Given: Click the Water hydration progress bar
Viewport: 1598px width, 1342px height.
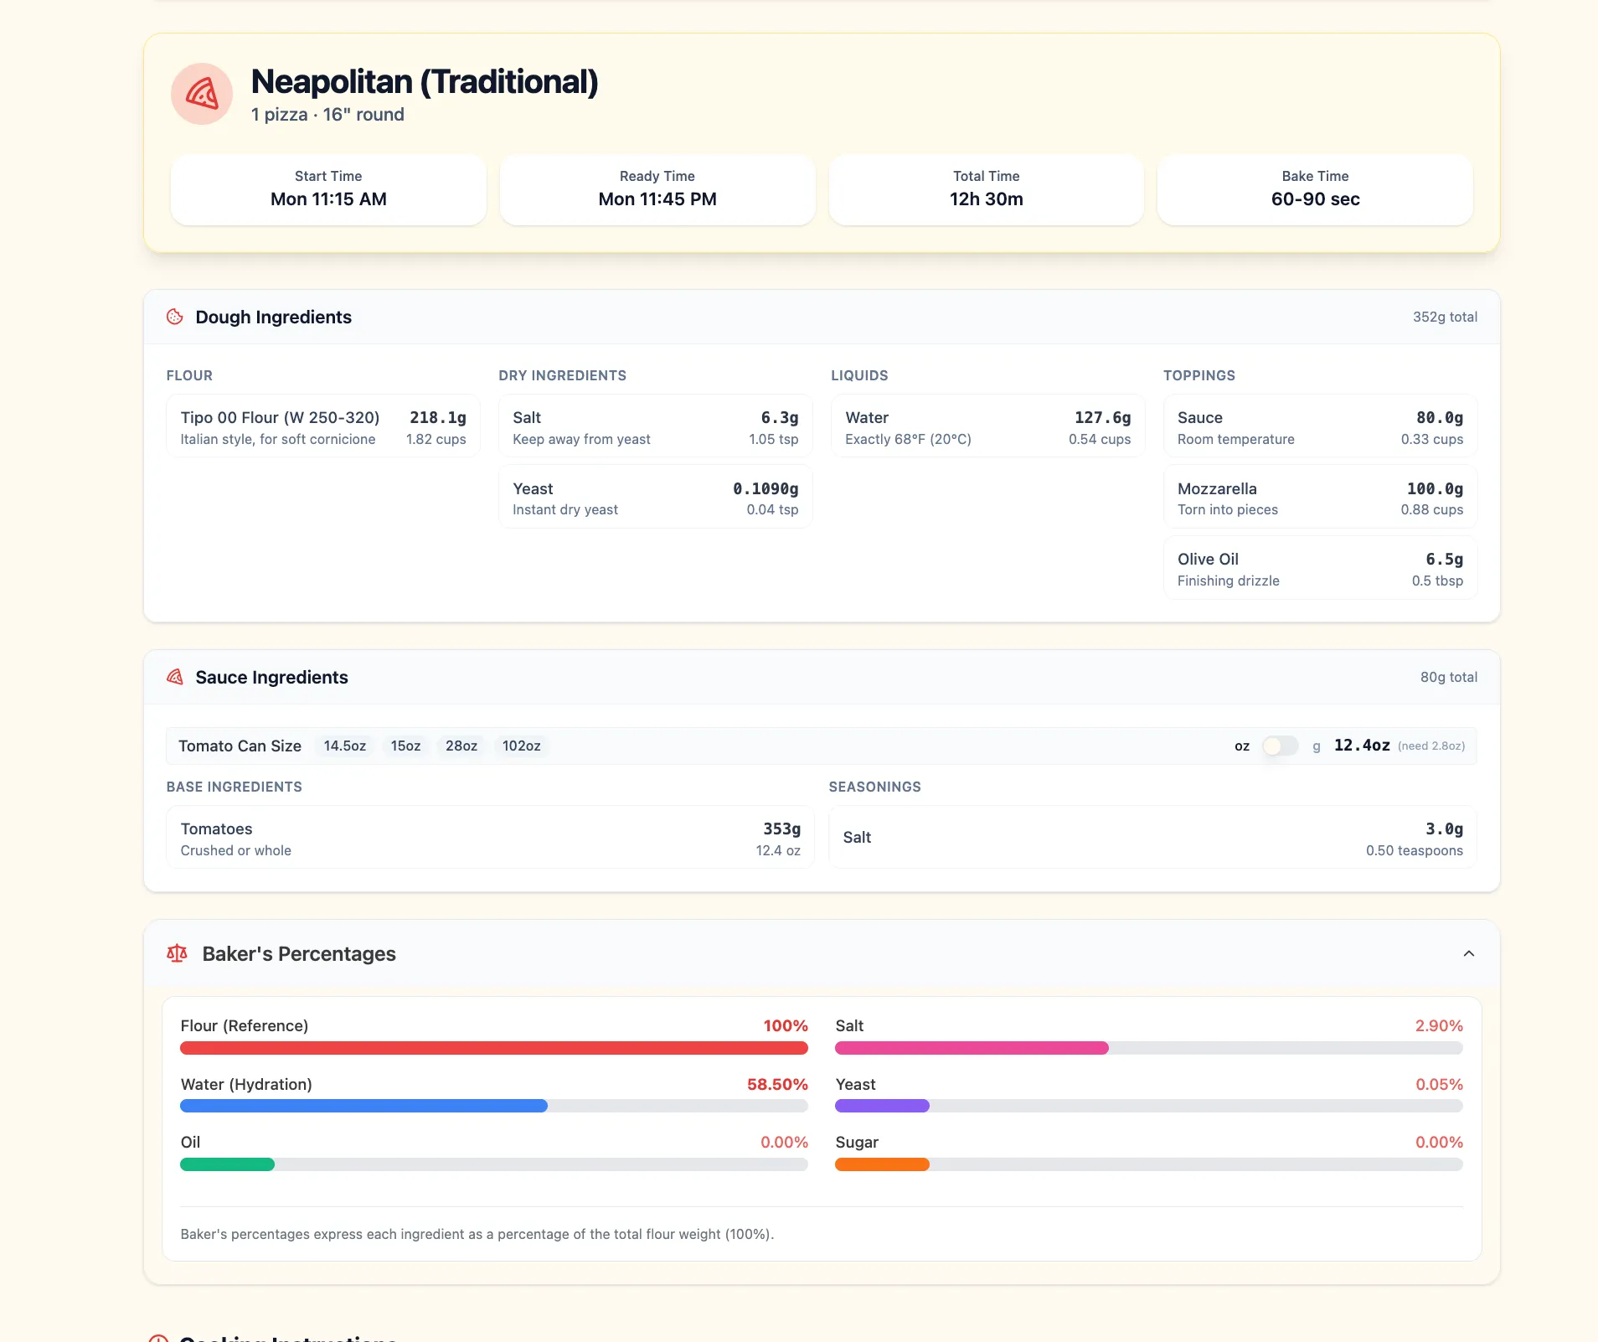Looking at the screenshot, I should click(x=493, y=1106).
